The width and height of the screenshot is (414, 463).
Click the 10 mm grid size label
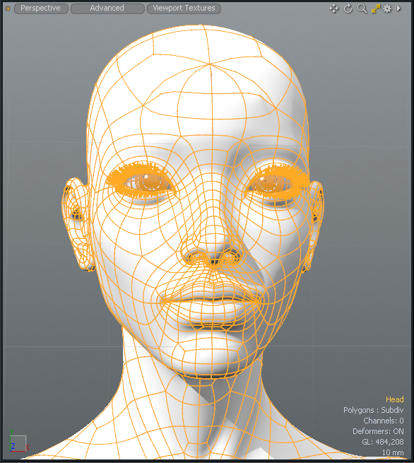(393, 452)
